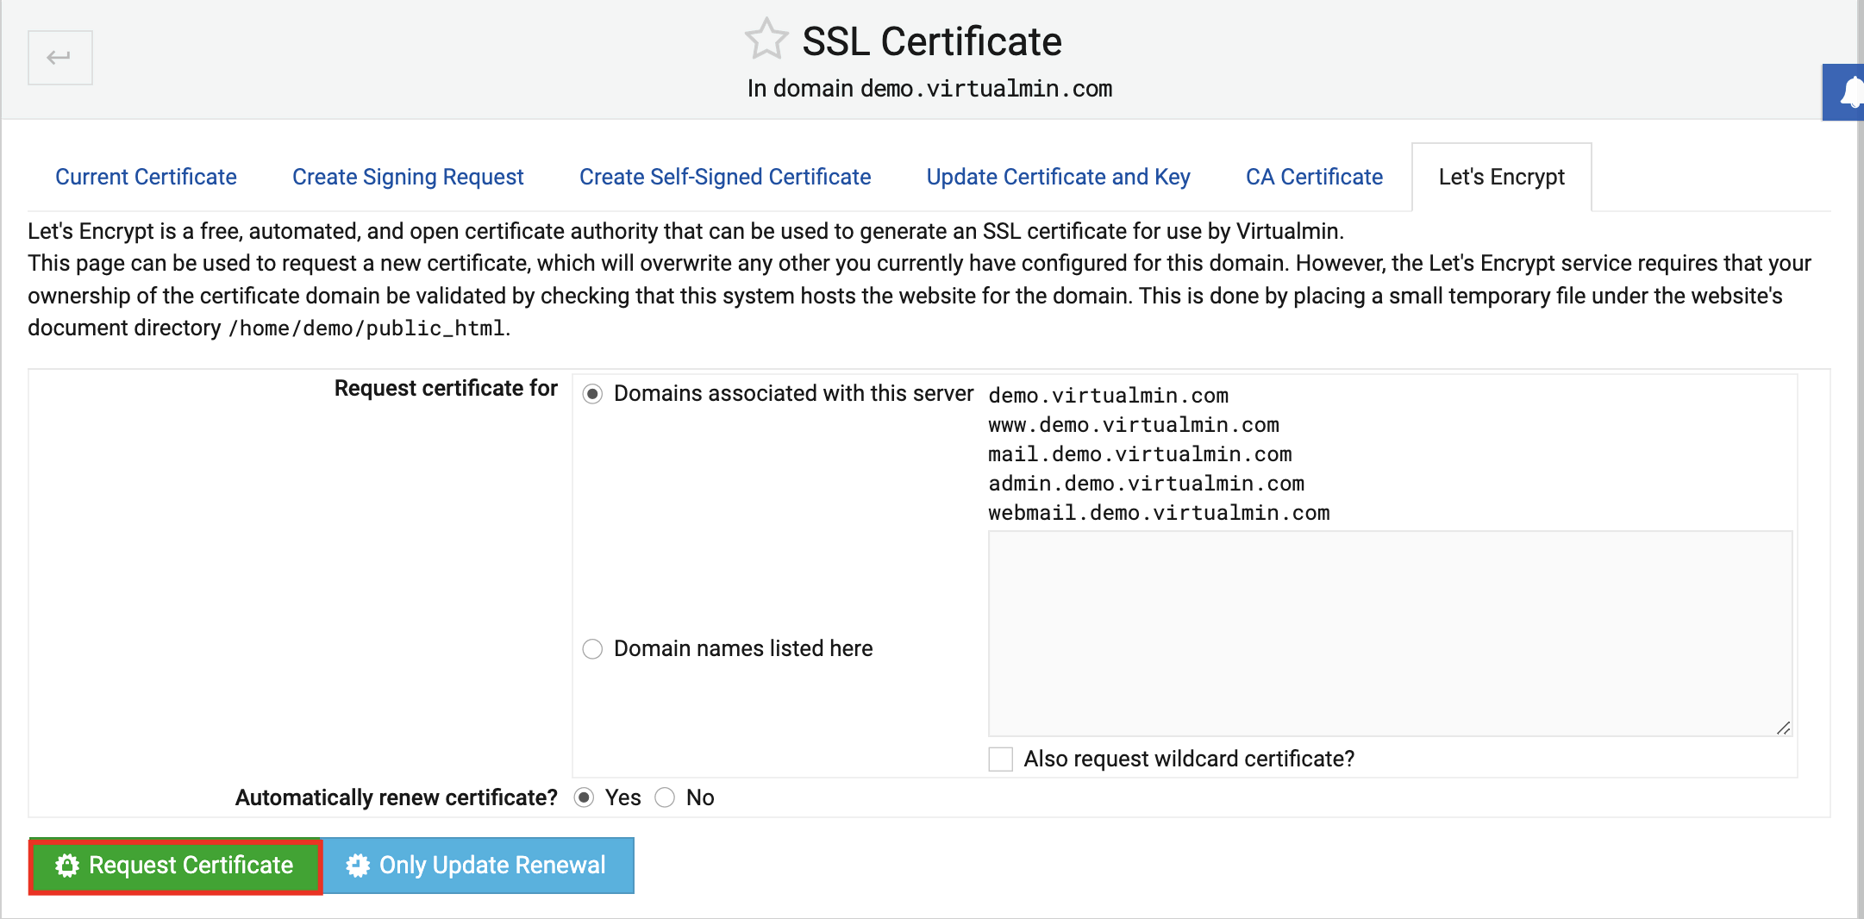Image resolution: width=1864 pixels, height=919 pixels.
Task: Click admin.demo.virtualmin.com entry
Action: click(x=1146, y=484)
